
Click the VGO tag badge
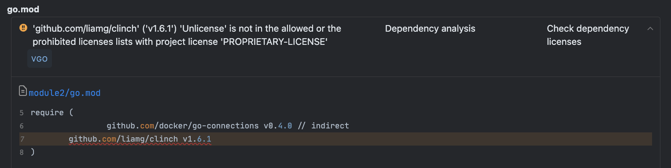40,59
